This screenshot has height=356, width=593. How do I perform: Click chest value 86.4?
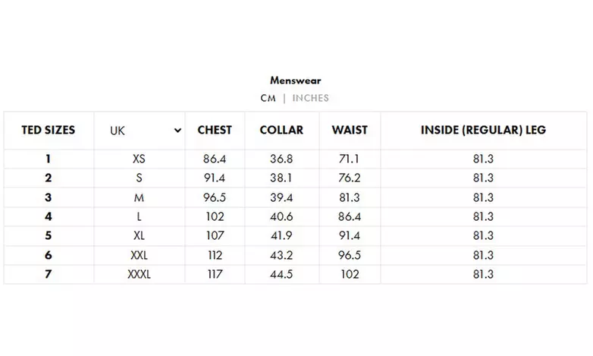click(x=215, y=159)
